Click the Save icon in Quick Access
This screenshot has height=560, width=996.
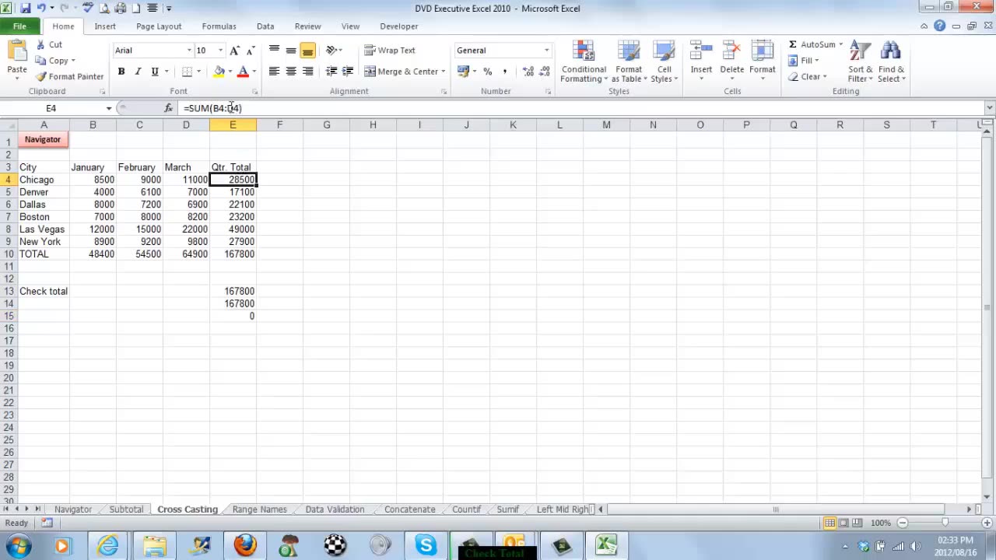click(x=25, y=8)
